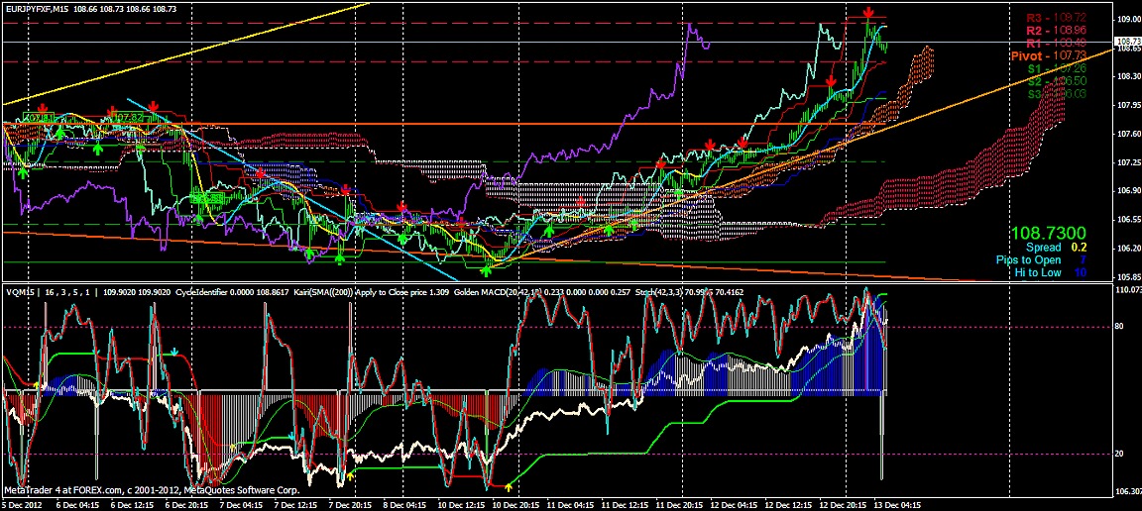The image size is (1142, 511).
Task: Click the 5 Dec 2012 date on the time axis
Action: 24,504
